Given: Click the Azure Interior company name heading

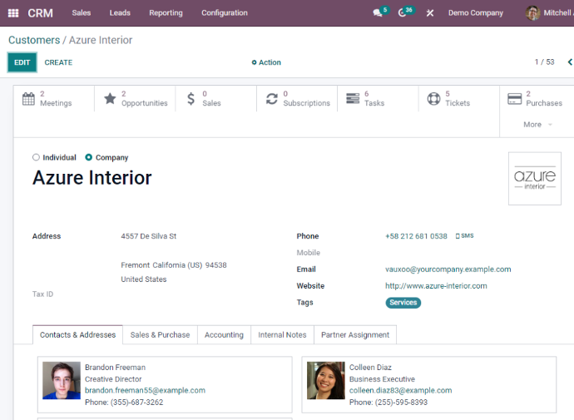Looking at the screenshot, I should point(92,178).
